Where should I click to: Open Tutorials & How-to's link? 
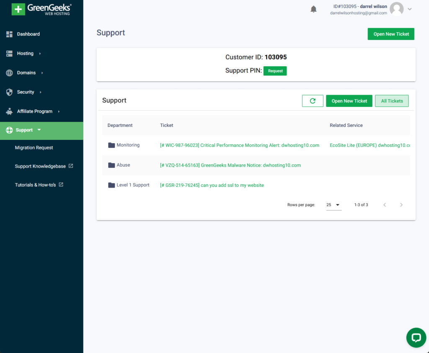(x=35, y=185)
